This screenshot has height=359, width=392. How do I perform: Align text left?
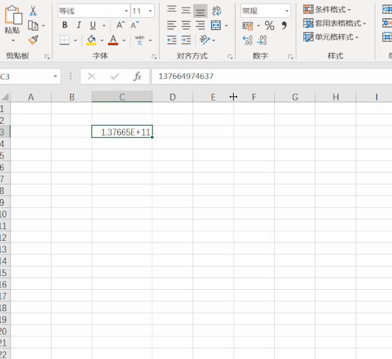click(172, 25)
